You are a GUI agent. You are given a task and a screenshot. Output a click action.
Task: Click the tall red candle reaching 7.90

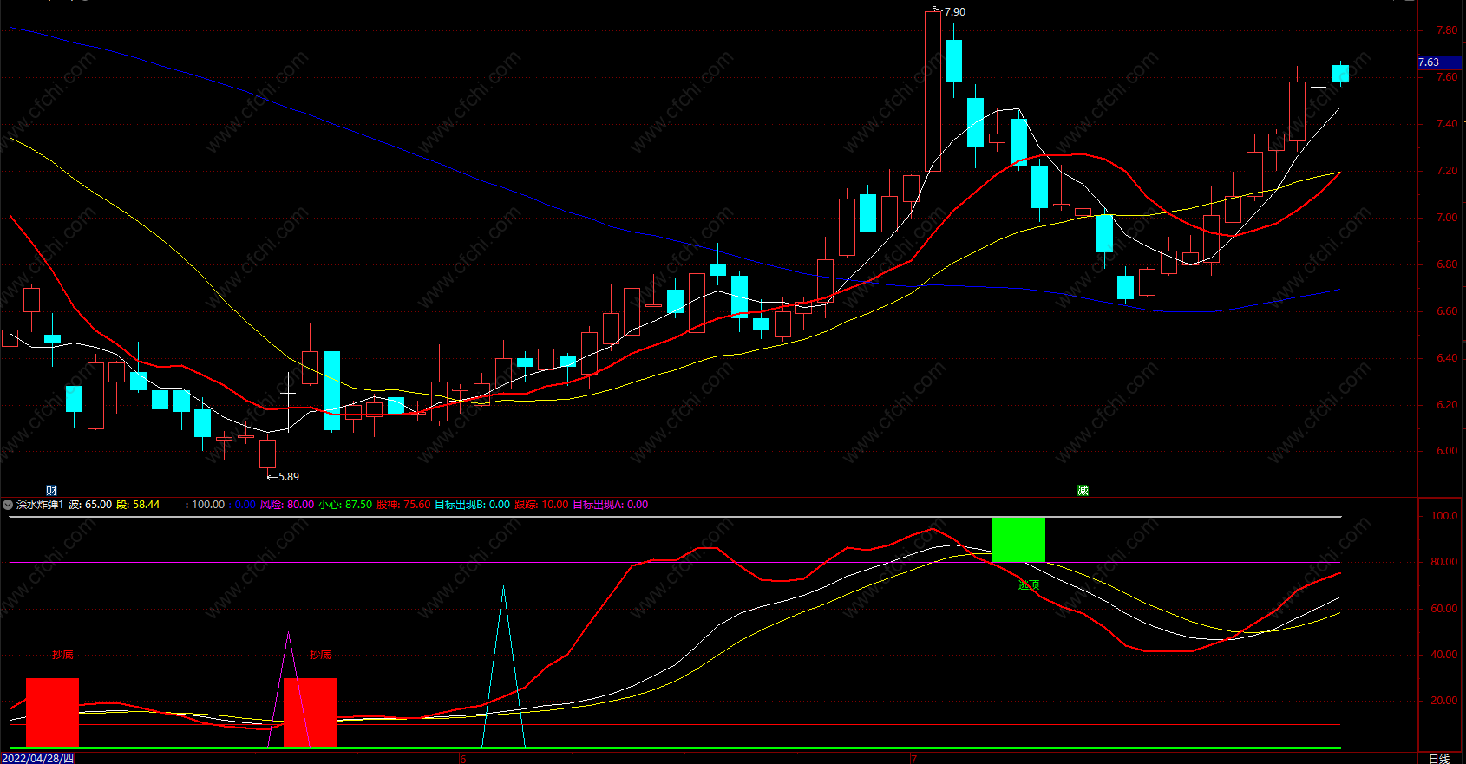(x=933, y=91)
